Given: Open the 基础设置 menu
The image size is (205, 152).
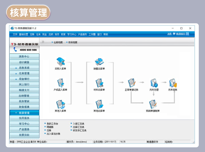Looking at the screenshot, I should (x=24, y=34).
